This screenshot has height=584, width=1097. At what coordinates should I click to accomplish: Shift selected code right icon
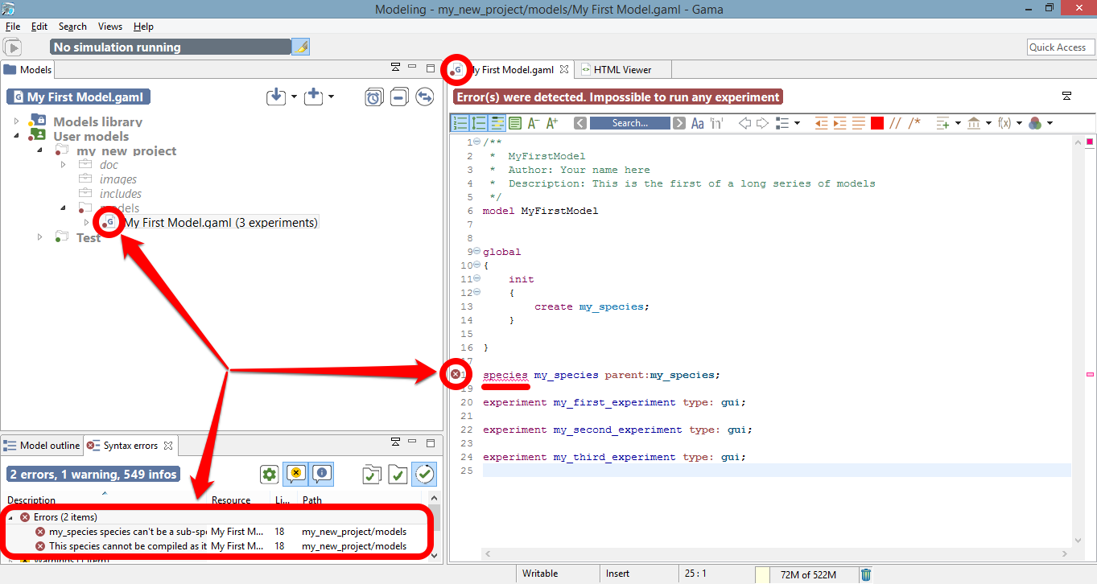[x=840, y=123]
